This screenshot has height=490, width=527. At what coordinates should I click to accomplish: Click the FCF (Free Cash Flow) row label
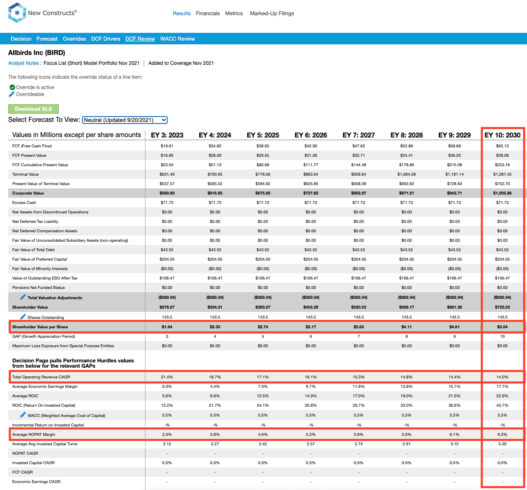pos(32,146)
